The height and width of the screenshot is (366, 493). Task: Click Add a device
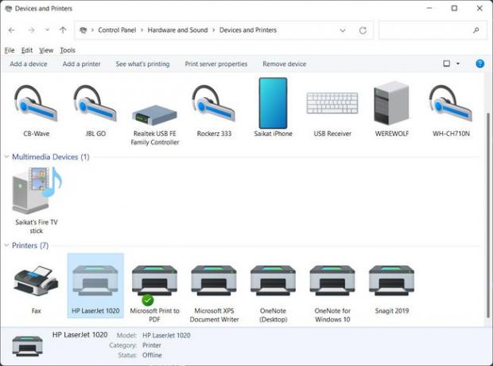29,64
